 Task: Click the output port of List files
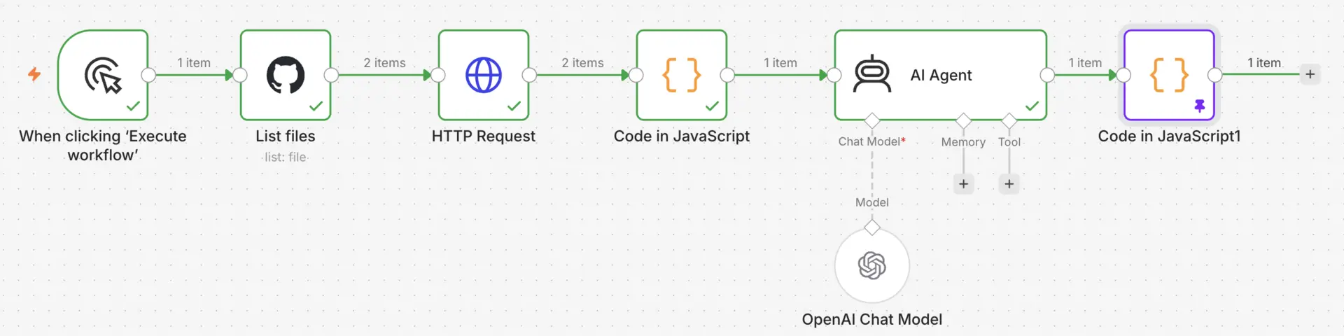click(332, 75)
